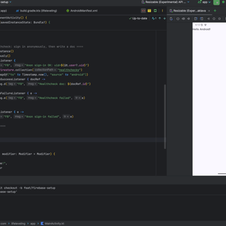Select the red Code-only editor view icon
This screenshot has height=226, width=226.
143,11
